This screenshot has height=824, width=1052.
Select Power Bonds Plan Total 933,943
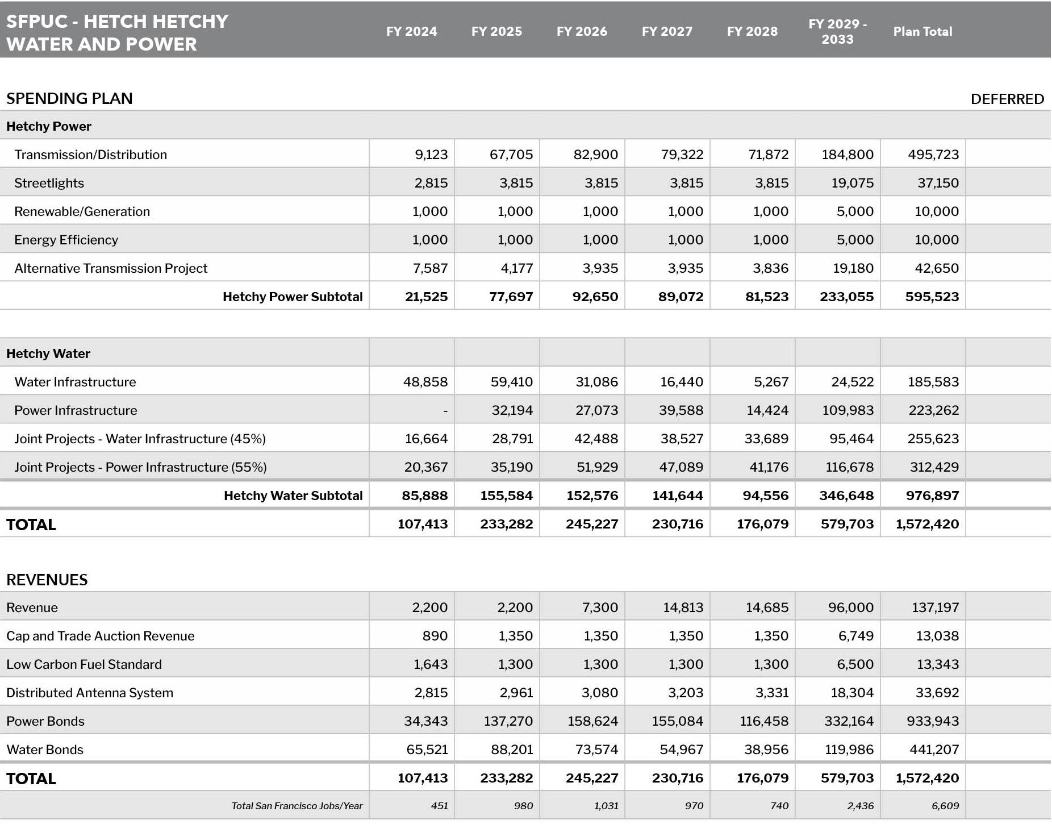pyautogui.click(x=933, y=721)
